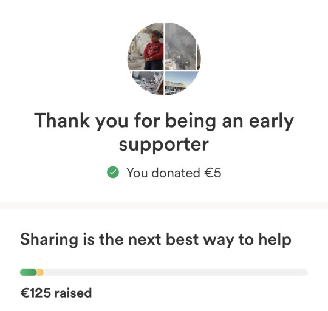The width and height of the screenshot is (328, 311).
Task: View the blue-sky building photo in collage
Action: click(180, 82)
